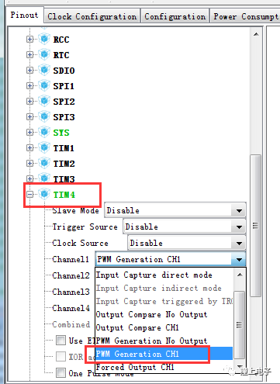Click the dropdown list scroll up arrow

tap(240, 275)
